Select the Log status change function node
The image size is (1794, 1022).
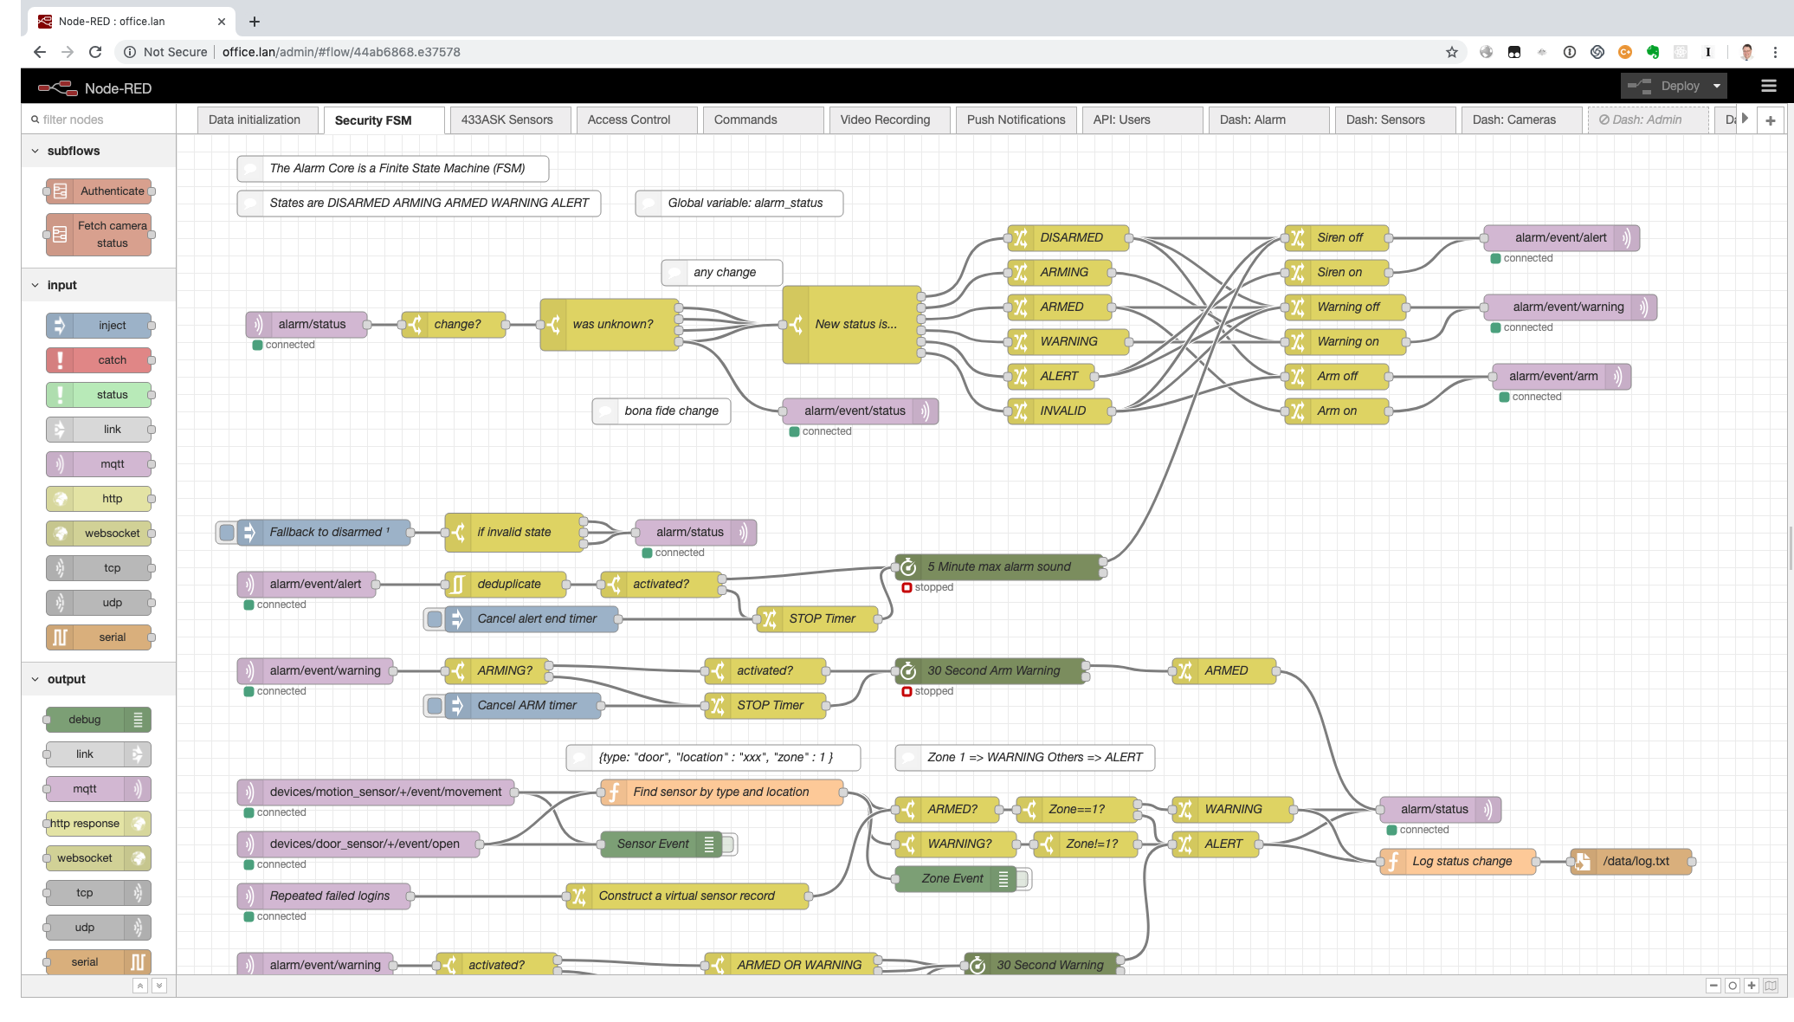[x=1458, y=862]
